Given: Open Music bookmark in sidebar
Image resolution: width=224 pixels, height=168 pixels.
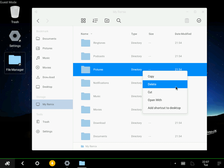Looking at the screenshot, I should click(53, 58).
